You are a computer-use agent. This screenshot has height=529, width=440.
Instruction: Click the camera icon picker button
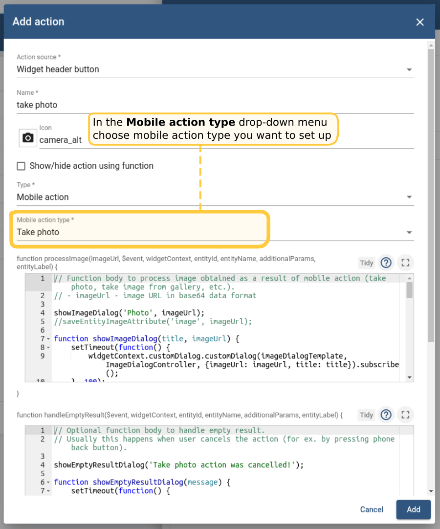[x=28, y=138]
